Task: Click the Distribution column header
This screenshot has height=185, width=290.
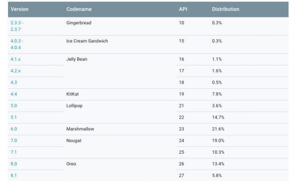Action: [x=225, y=9]
